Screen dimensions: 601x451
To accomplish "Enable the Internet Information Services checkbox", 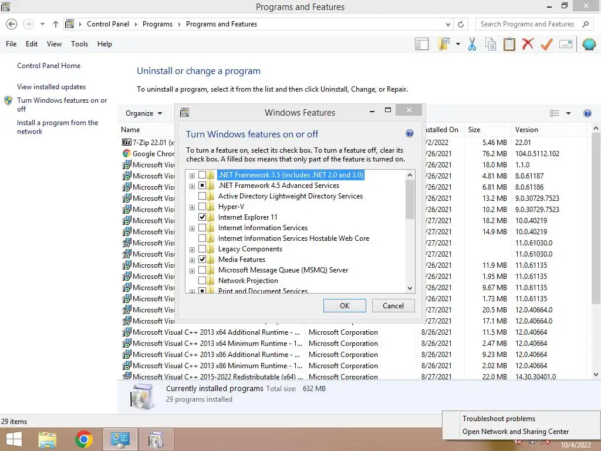I will [202, 228].
